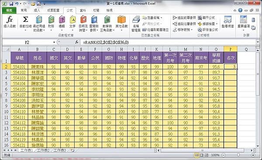
Task: Open the Date & Time functions book icon
Action: [x=83, y=20]
